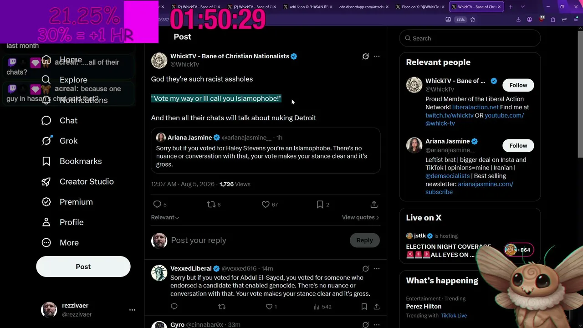The width and height of the screenshot is (583, 328).
Task: Reply to VexxedLiberal's comment
Action: tap(174, 307)
